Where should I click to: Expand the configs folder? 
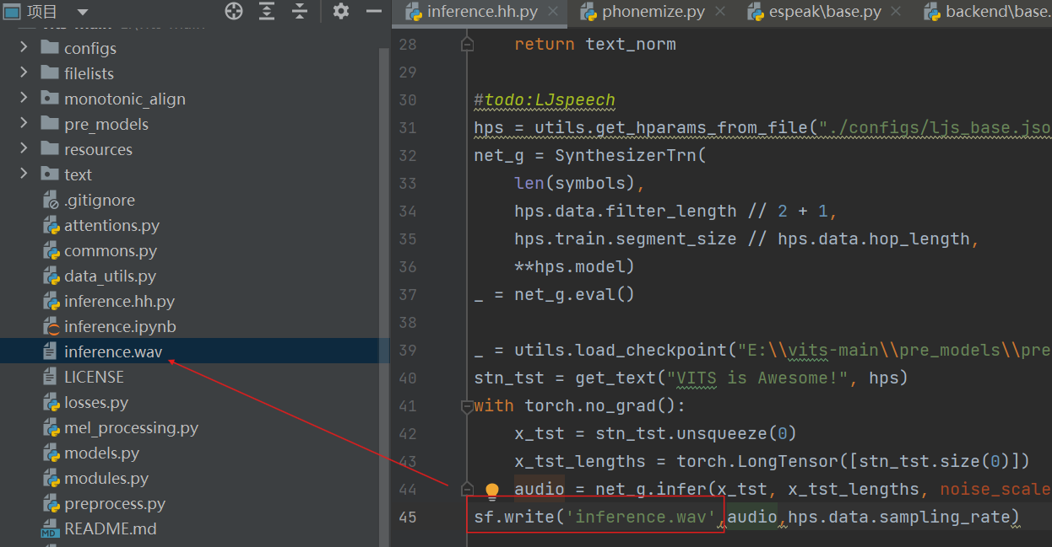pos(24,48)
